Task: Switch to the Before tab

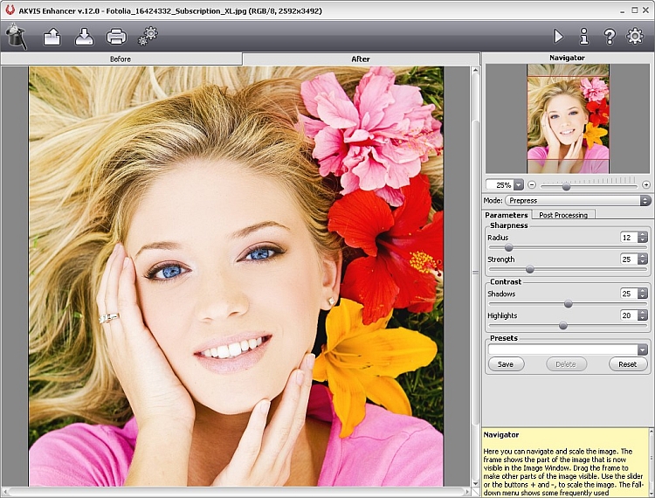Action: click(121, 59)
